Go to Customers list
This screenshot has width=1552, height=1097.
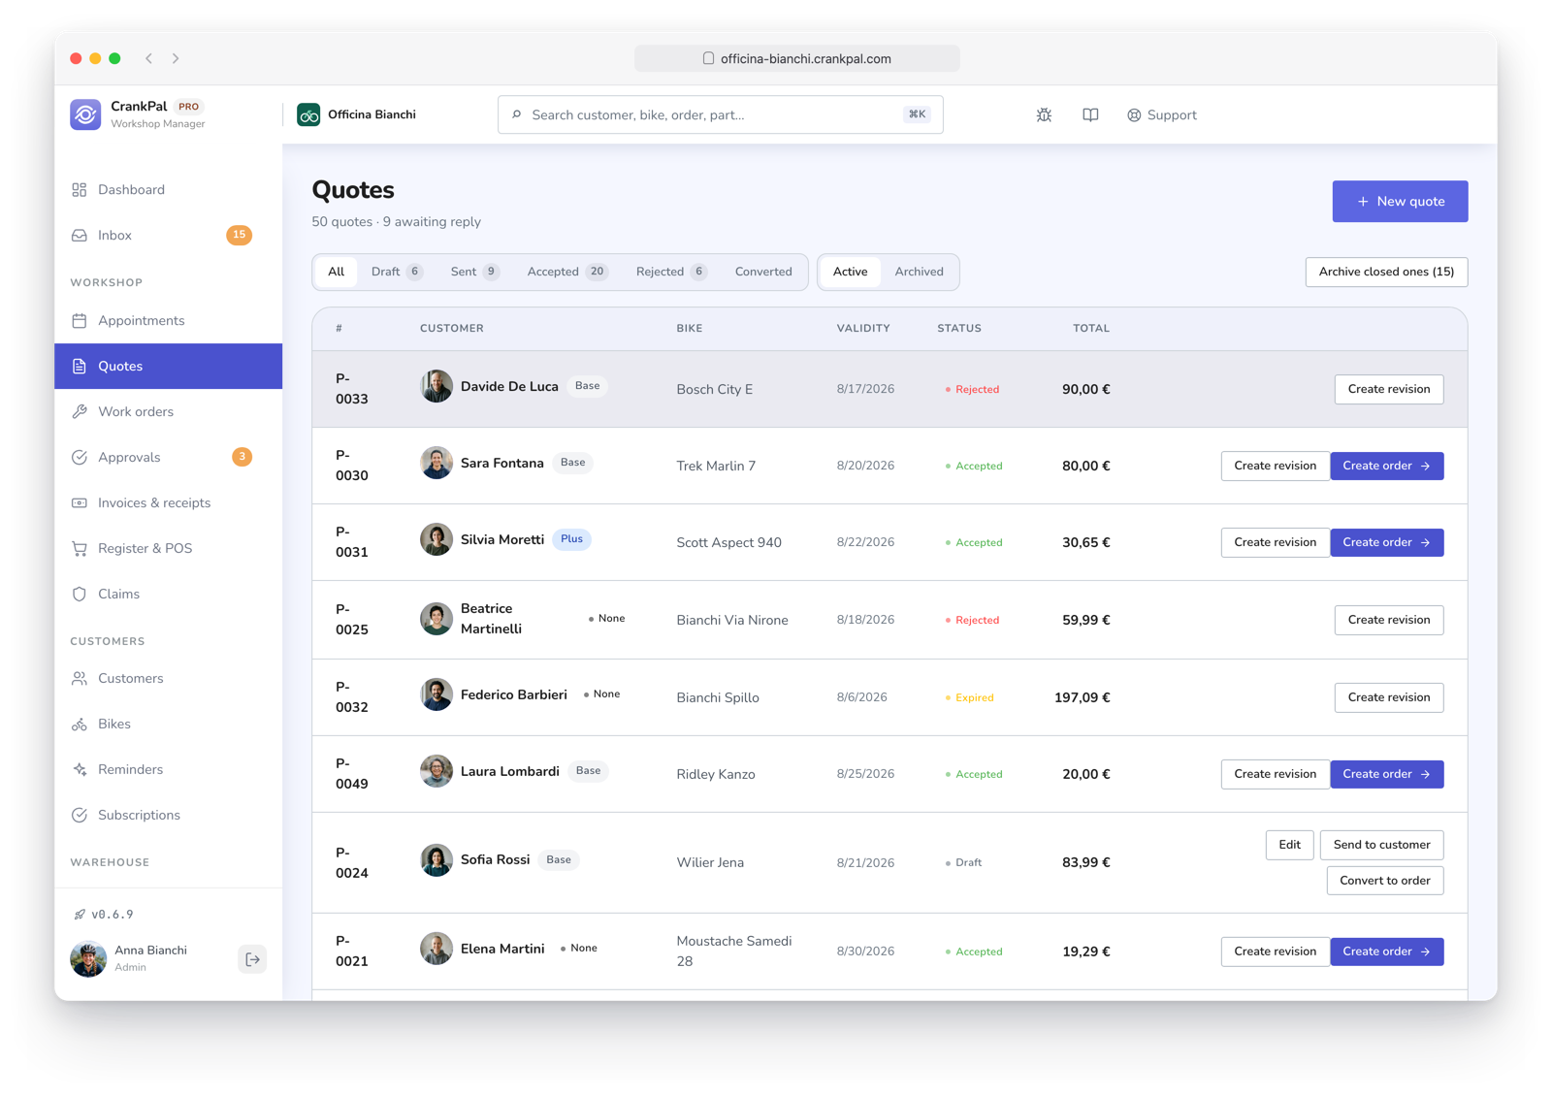tap(169, 679)
